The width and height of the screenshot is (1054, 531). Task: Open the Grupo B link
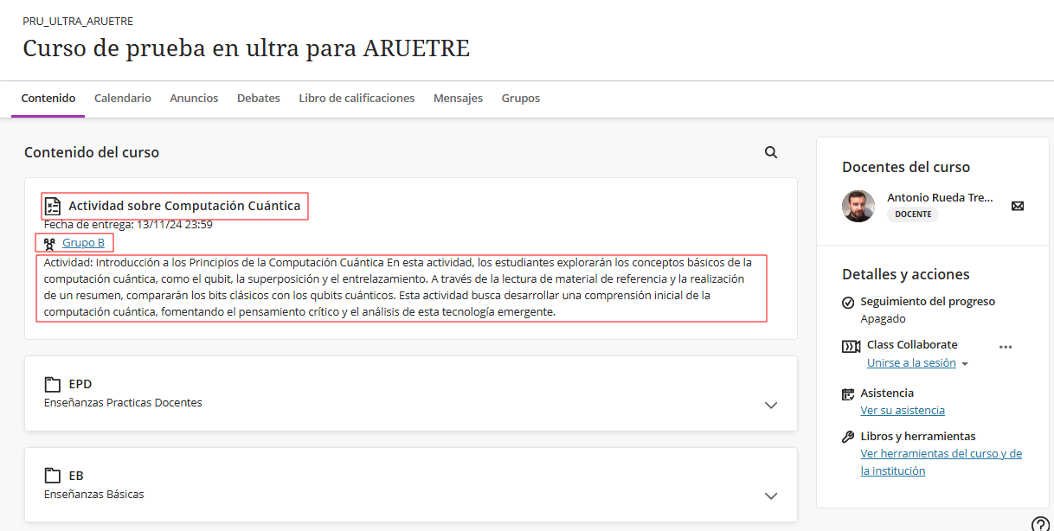coord(83,243)
